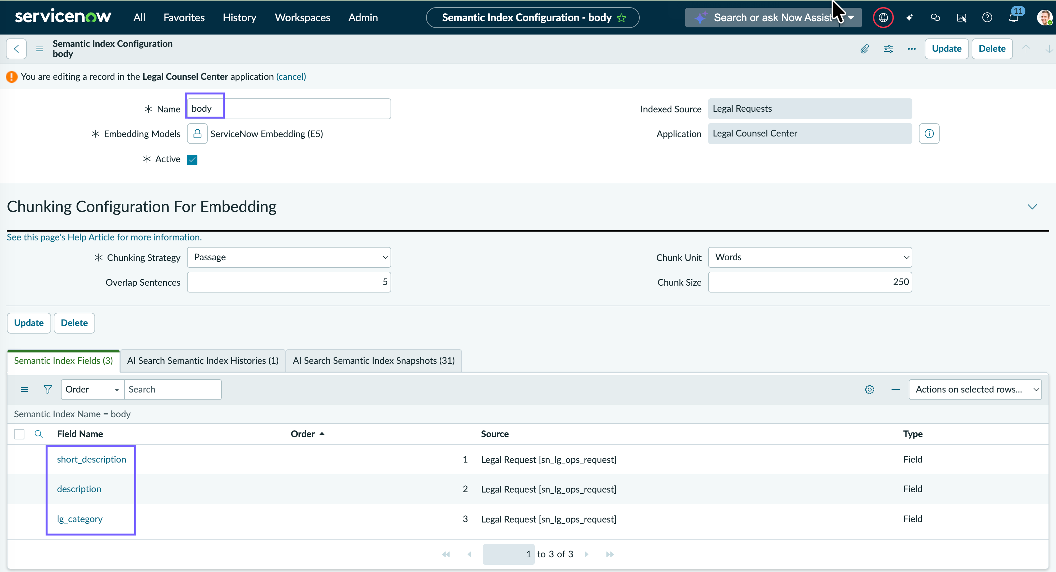
Task: Switch to AI Search Semantic Index Histories tab
Action: [x=203, y=361]
